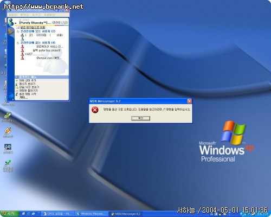The width and height of the screenshot is (271, 217).
Task: Click the folder icon beside 파일/사진 보내기
Action: pyautogui.click(x=17, y=87)
